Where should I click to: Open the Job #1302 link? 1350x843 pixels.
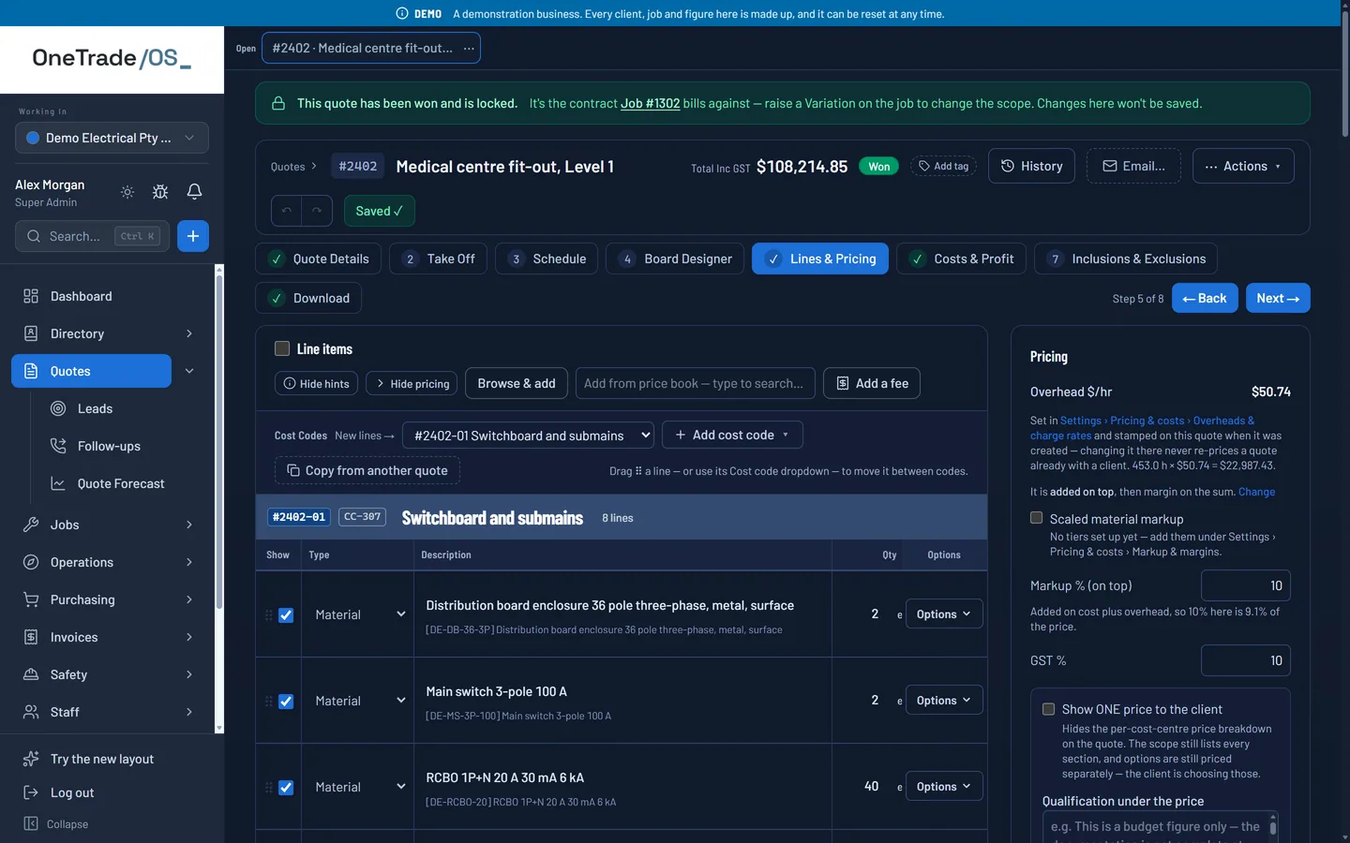[650, 103]
